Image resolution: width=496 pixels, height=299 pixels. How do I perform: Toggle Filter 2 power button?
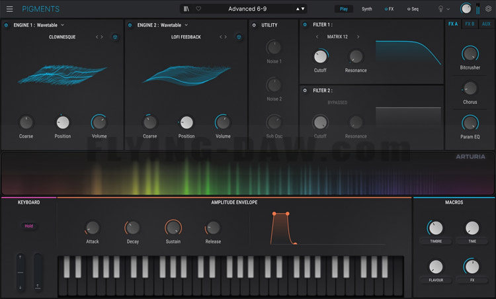coord(305,91)
